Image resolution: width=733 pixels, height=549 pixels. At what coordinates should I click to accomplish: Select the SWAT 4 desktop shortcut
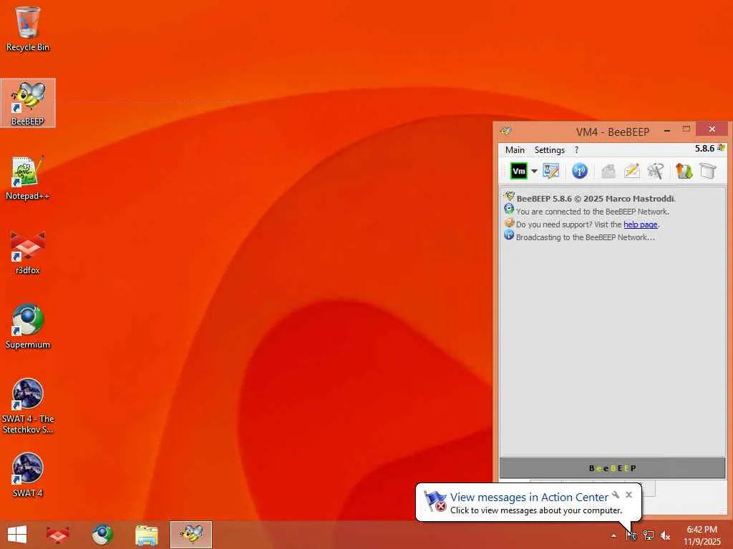pyautogui.click(x=28, y=475)
